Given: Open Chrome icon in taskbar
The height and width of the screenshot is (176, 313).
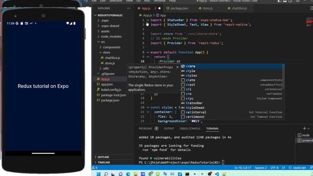Looking at the screenshot, I should (x=151, y=174).
